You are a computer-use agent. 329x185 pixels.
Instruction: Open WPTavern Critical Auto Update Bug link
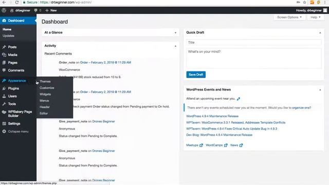(x=232, y=128)
